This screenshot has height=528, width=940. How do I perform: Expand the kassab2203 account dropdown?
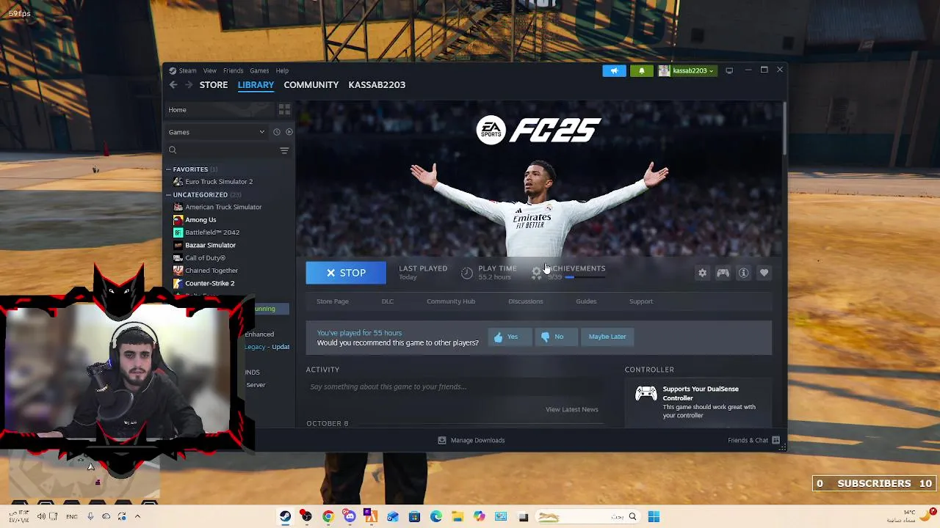pos(687,70)
